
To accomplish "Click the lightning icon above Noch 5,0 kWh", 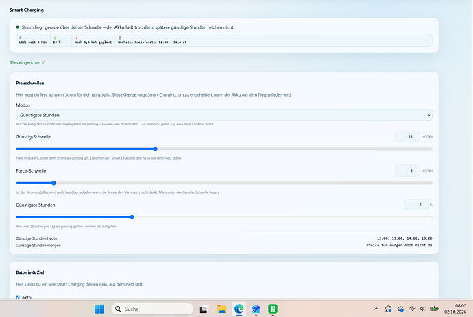I will point(76,38).
